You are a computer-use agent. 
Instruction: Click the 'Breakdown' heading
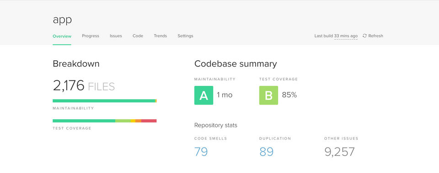(x=76, y=64)
